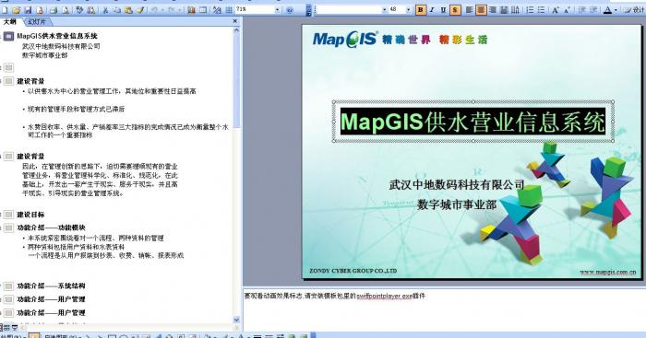Toggle show formatting icon in toolbar

click(x=217, y=10)
